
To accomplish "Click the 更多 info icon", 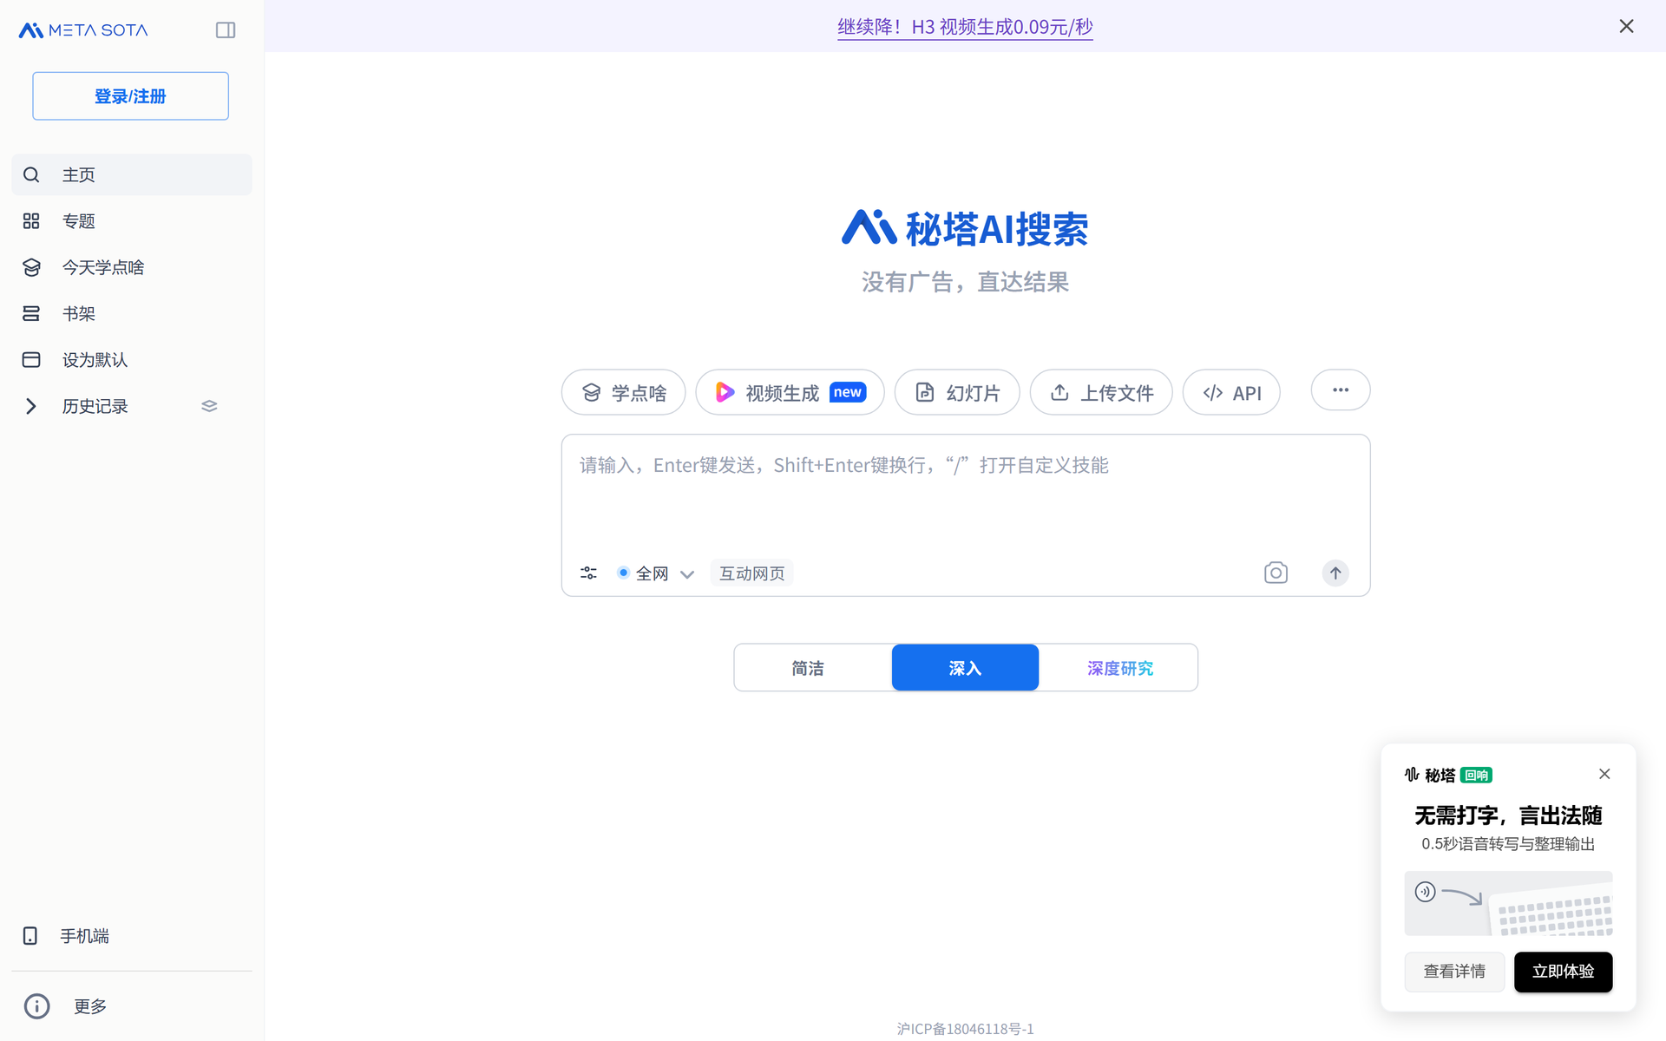I will (36, 1006).
